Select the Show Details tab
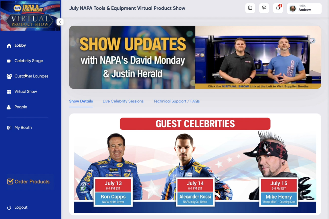The image size is (329, 219). (x=81, y=101)
